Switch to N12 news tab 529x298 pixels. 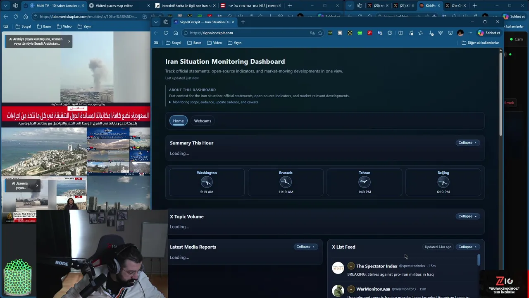[x=251, y=5]
